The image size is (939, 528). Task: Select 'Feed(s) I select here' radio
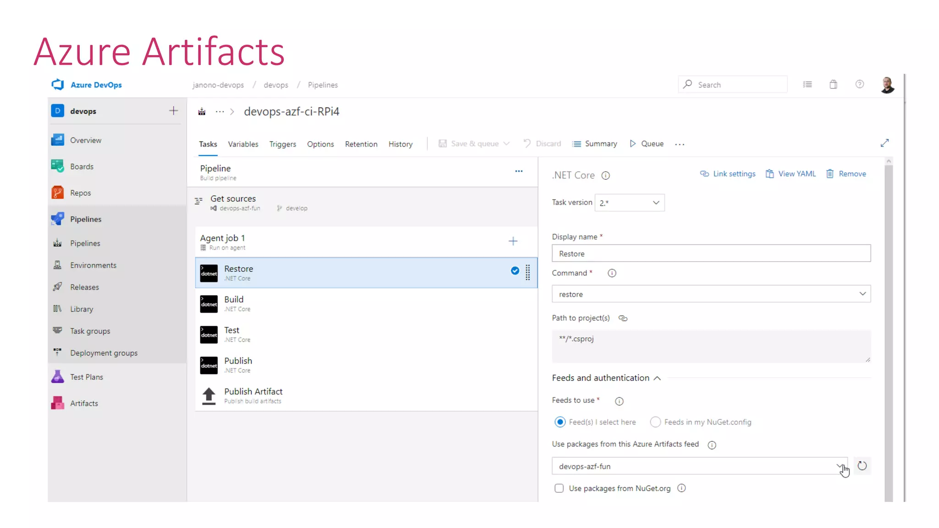560,422
